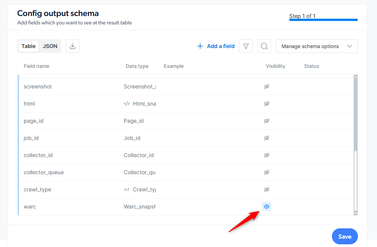Viewport: 377px width, 247px height.
Task: Click the plus icon beside Add a field
Action: 200,46
